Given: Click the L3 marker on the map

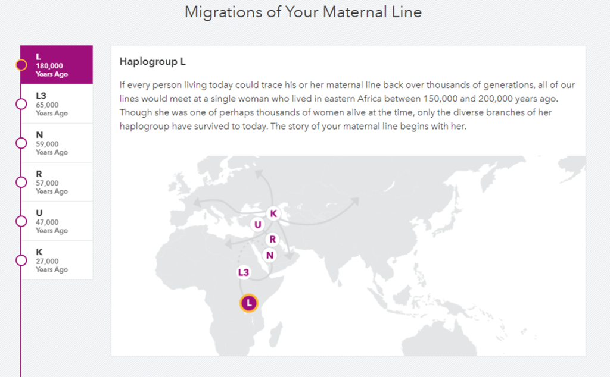Looking at the screenshot, I should (x=243, y=272).
